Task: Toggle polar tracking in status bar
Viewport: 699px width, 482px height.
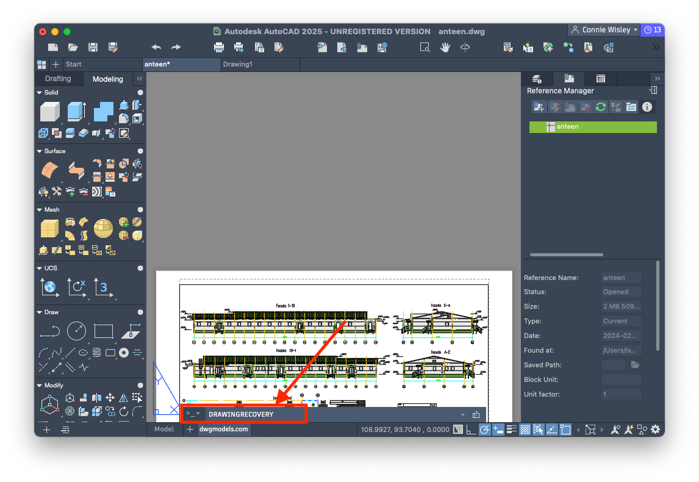Action: (484, 430)
